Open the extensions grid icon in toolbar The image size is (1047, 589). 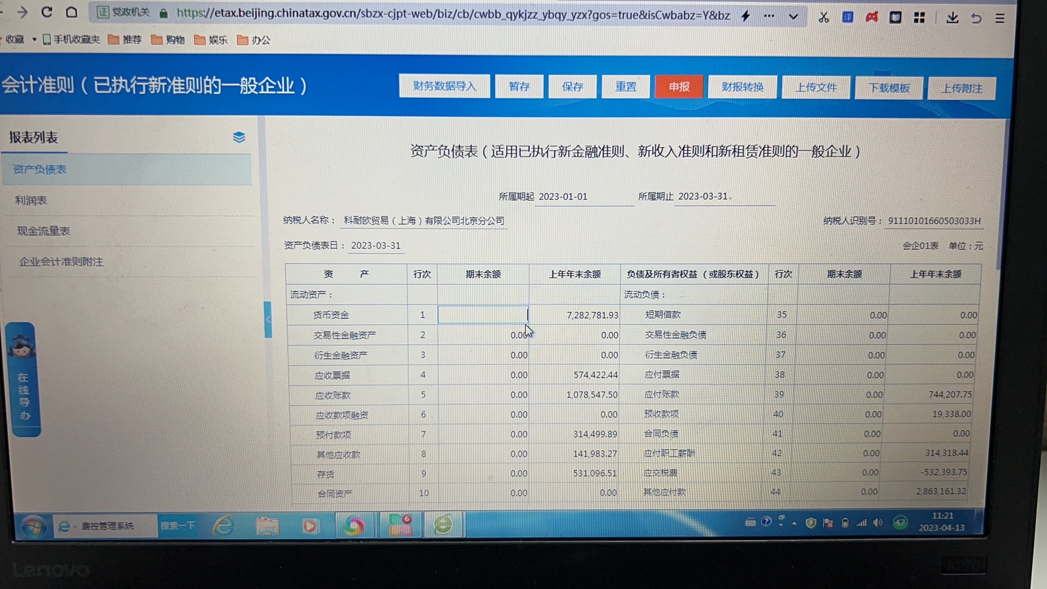(919, 17)
